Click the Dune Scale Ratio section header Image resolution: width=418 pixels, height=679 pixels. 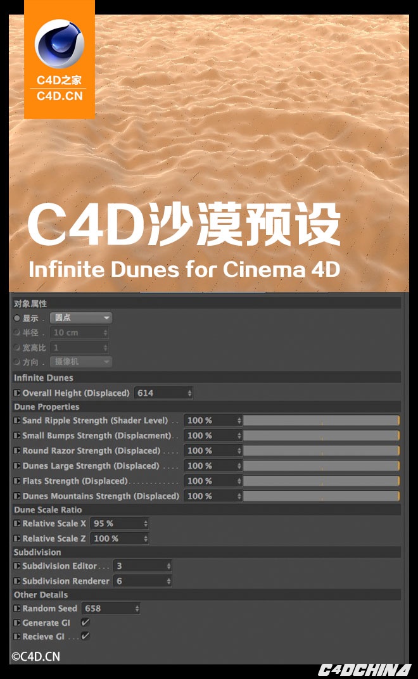207,510
